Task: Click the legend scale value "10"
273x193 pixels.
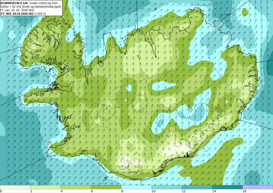Action: click(x=153, y=191)
